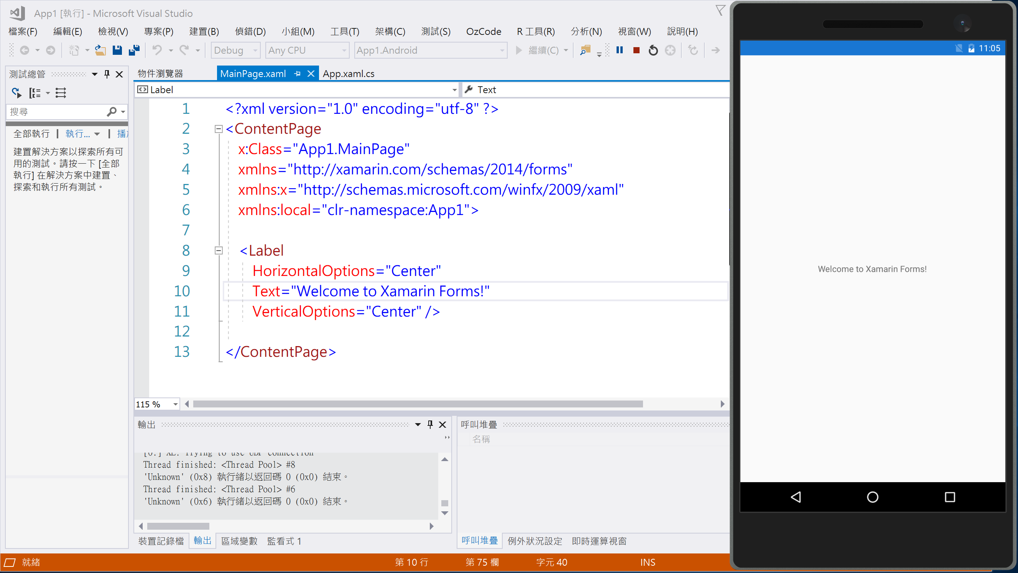Pause debugging with the Break All icon
Screen dimensions: 1018x573
point(619,50)
